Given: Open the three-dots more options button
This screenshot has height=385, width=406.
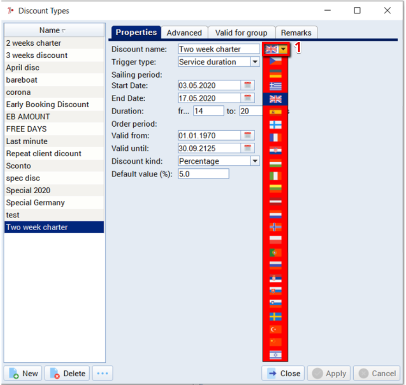Looking at the screenshot, I should coord(103,373).
